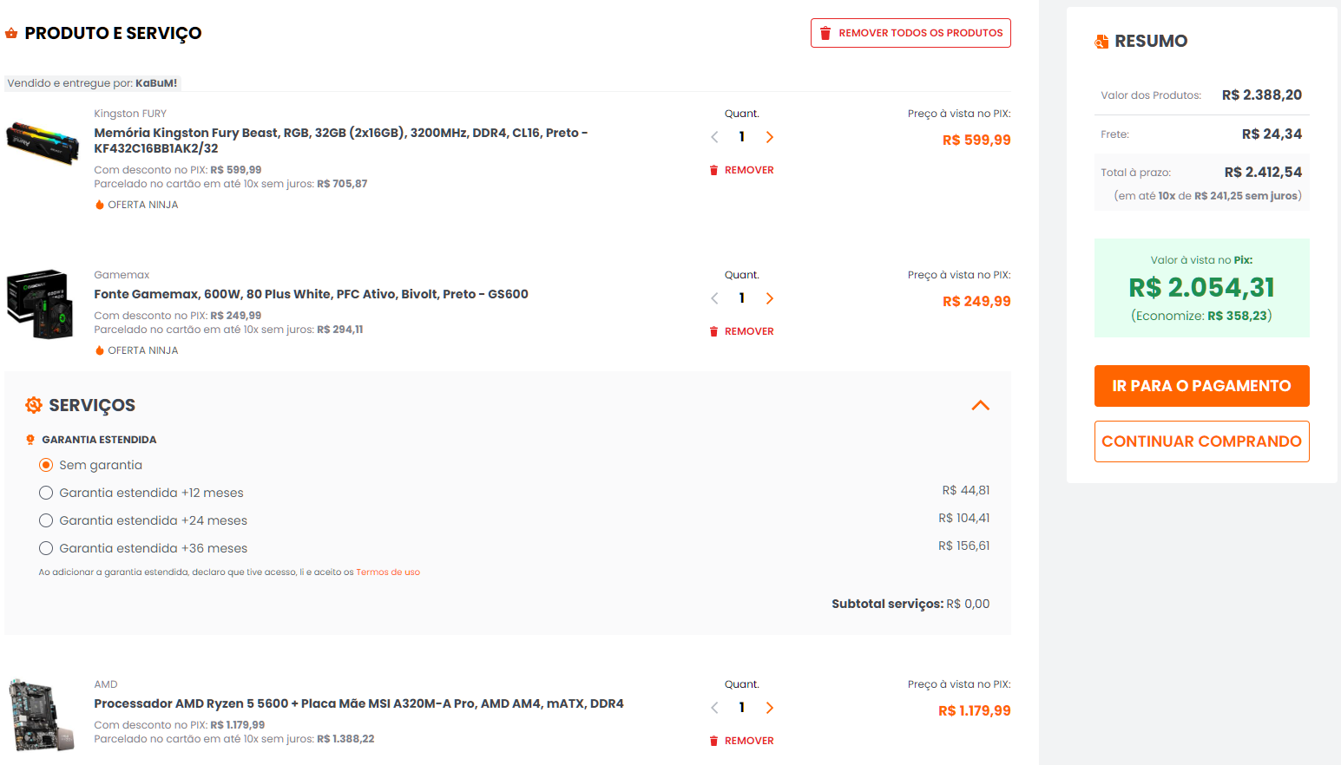The height and width of the screenshot is (765, 1341).
Task: Increase quantity of AMD Ryzen bundle
Action: (x=770, y=708)
